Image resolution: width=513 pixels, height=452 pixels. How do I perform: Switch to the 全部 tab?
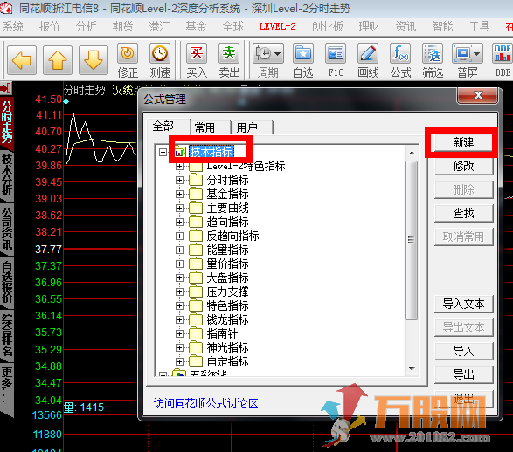[x=168, y=126]
